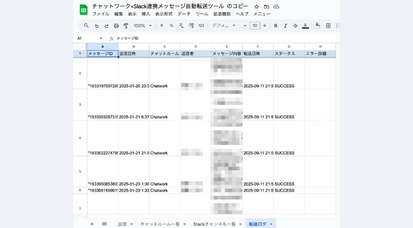Open the ヘルプ menu

tap(242, 14)
